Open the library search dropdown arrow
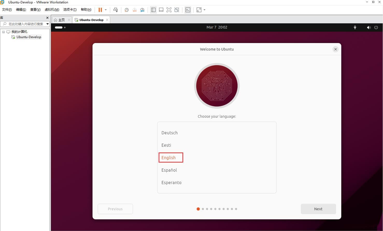The image size is (383, 231). pyautogui.click(x=47, y=24)
